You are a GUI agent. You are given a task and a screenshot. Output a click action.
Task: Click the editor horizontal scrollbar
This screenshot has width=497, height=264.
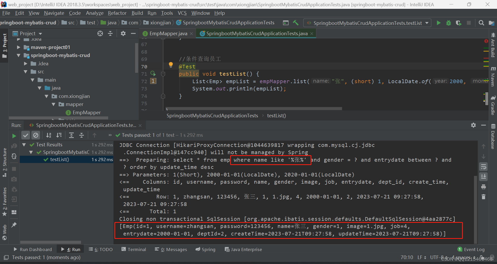(x=254, y=109)
